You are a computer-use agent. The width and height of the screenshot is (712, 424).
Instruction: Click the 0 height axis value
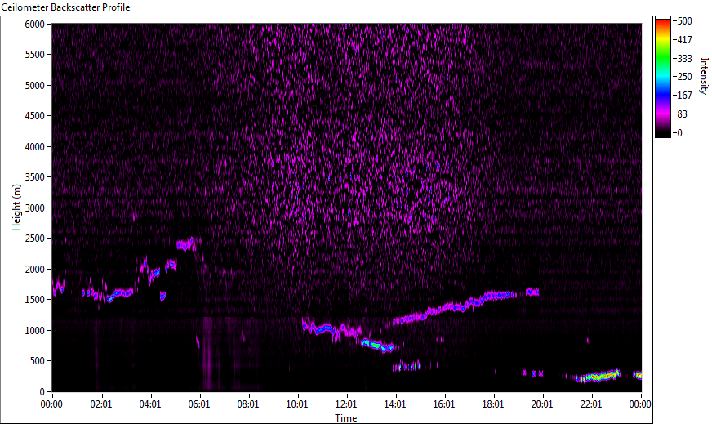point(42,392)
